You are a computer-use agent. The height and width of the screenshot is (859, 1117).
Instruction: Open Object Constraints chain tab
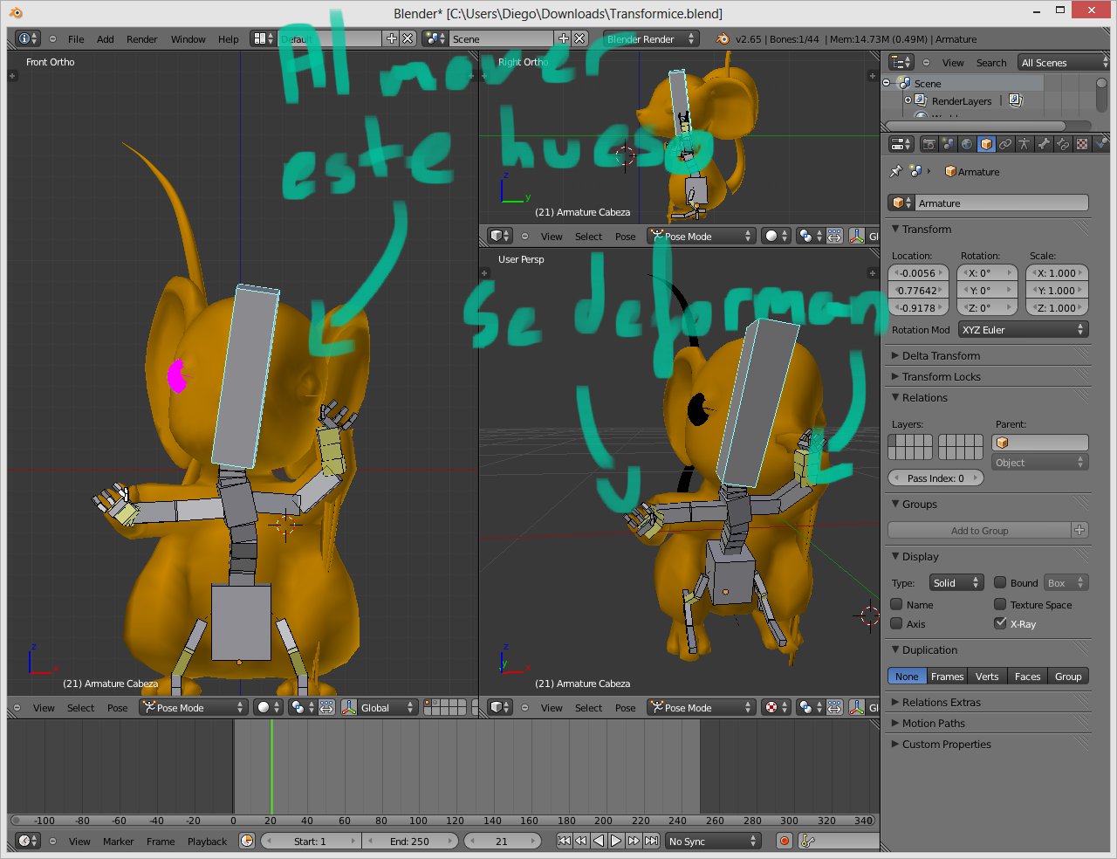pos(1005,144)
